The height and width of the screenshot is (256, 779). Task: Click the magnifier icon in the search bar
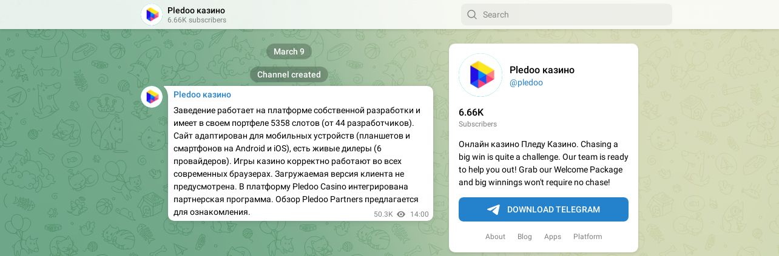(x=471, y=15)
